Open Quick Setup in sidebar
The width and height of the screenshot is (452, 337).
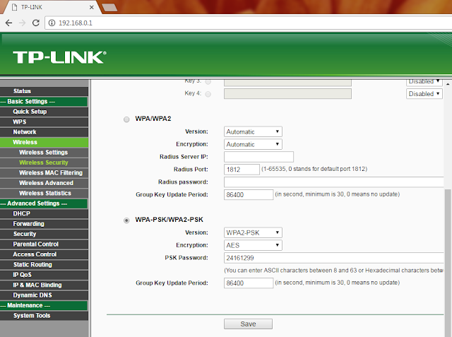coord(44,112)
